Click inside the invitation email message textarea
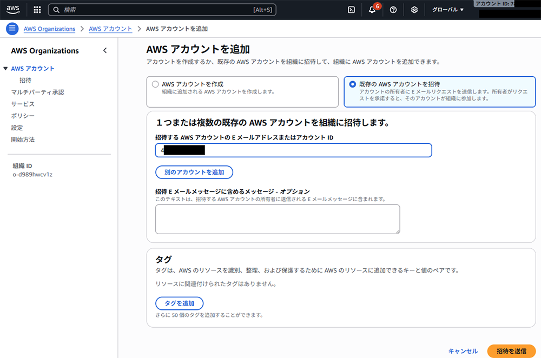541x358 pixels. click(277, 218)
